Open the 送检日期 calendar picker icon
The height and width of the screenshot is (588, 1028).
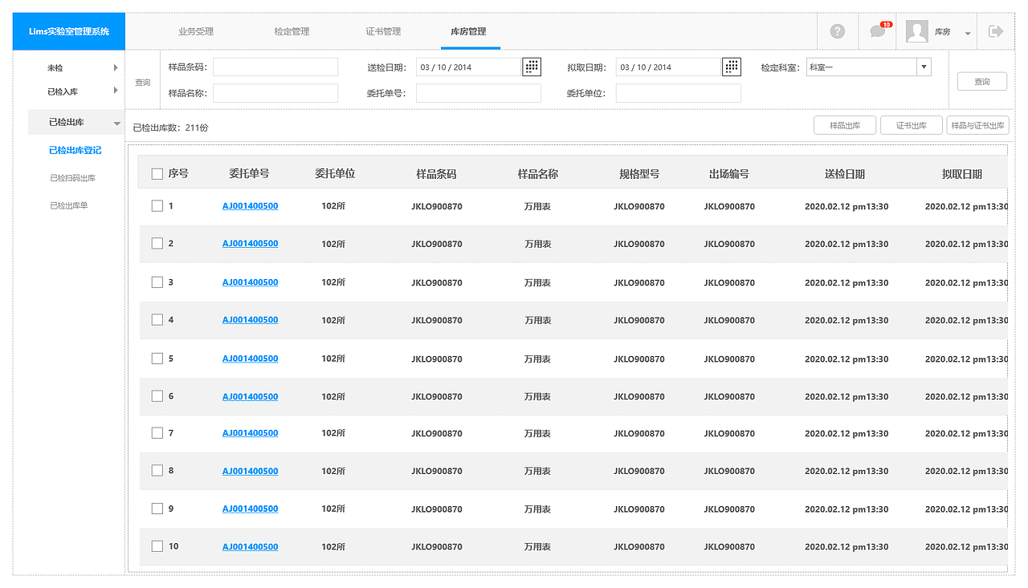coord(532,67)
